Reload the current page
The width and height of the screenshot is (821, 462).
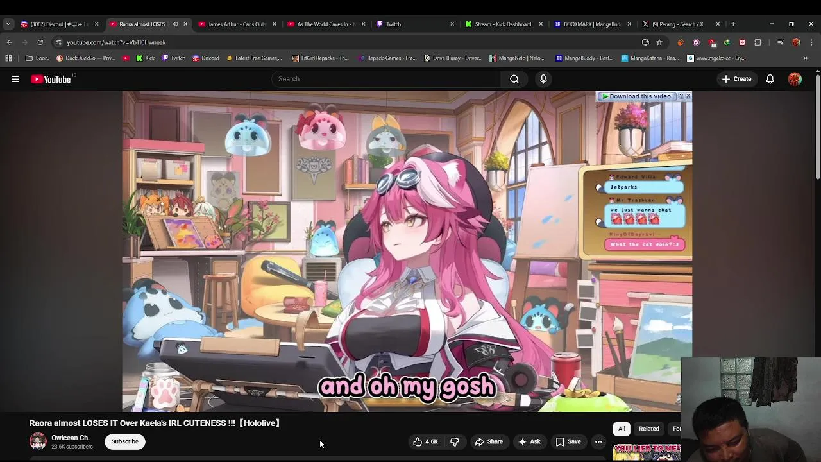click(x=40, y=42)
